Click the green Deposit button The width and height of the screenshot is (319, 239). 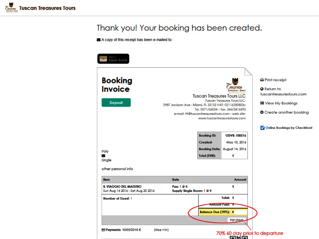click(116, 103)
